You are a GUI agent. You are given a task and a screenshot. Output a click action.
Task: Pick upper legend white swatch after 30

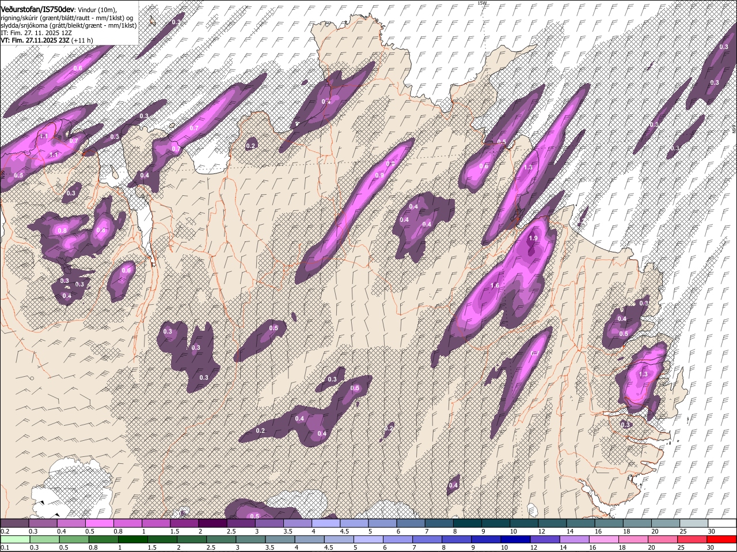[722, 523]
